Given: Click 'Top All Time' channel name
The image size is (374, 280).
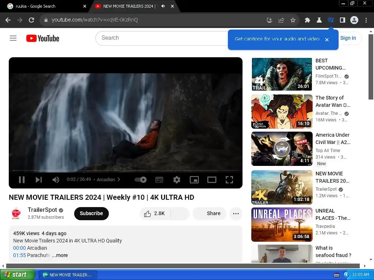Looking at the screenshot, I should coord(328,151).
